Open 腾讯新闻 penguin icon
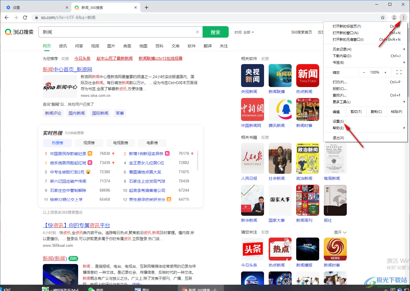The image size is (410, 291). (x=280, y=109)
